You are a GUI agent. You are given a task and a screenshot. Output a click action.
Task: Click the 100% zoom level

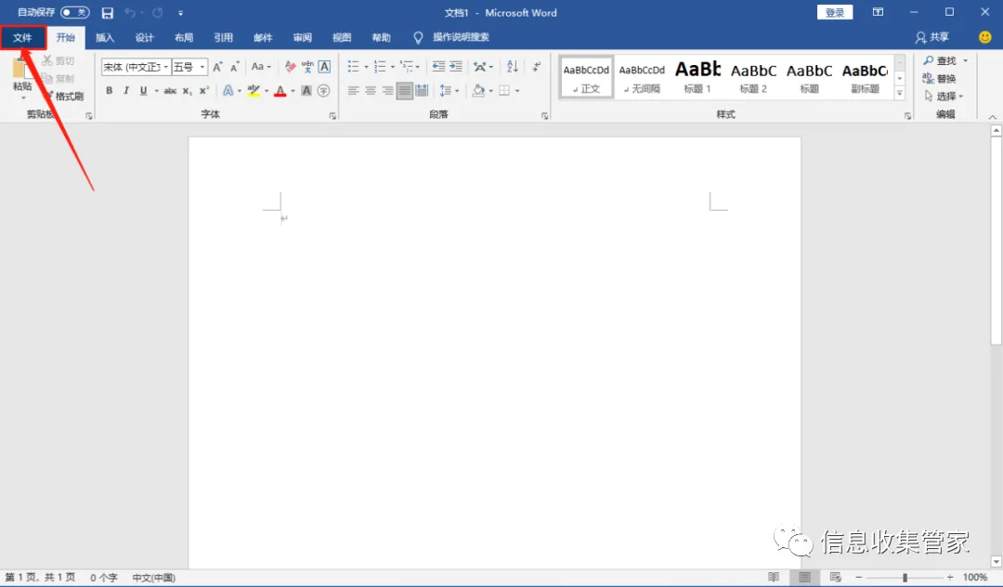[975, 578]
